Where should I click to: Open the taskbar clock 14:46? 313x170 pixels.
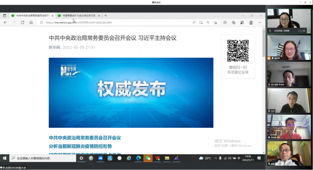tap(248, 158)
